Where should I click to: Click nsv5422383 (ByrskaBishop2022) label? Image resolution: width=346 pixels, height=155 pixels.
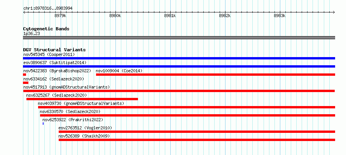click(57, 71)
